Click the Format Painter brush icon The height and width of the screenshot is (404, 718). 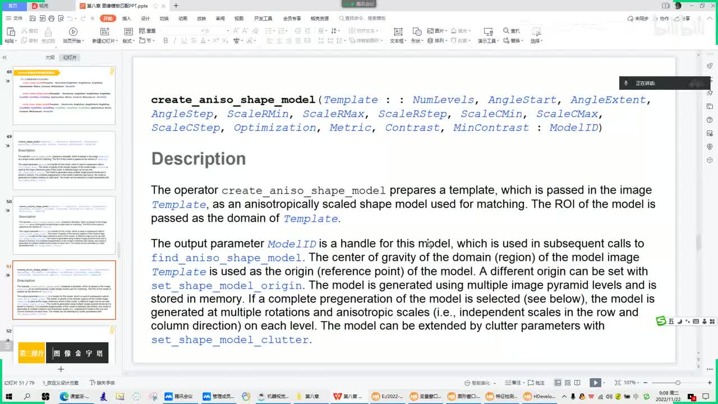[x=48, y=32]
